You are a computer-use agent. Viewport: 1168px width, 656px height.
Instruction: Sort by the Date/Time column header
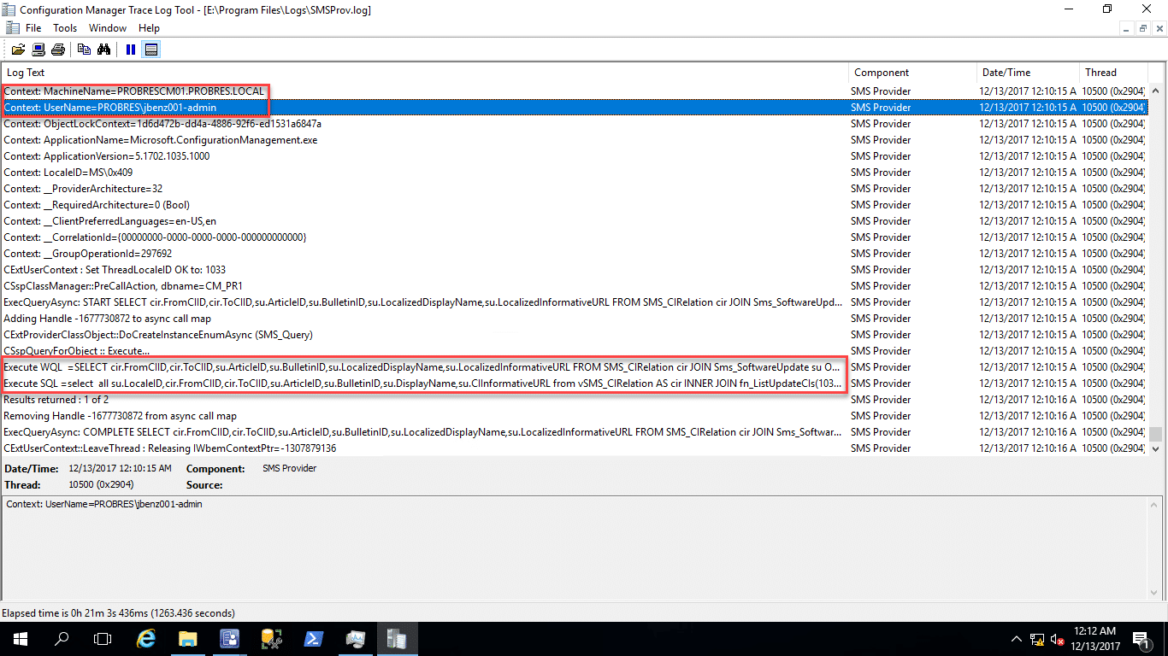point(1027,73)
